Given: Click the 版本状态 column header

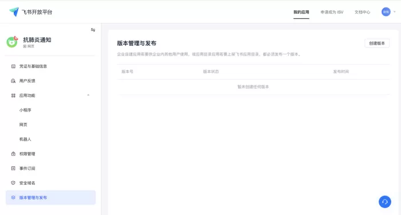Looking at the screenshot, I should tap(211, 71).
